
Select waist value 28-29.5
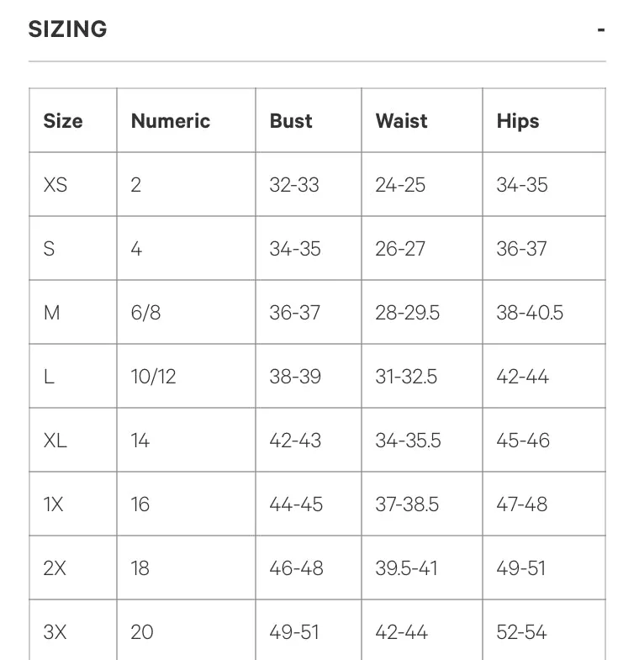tap(407, 313)
